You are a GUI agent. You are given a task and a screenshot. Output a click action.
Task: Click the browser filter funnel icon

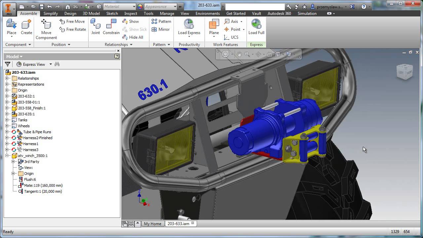coord(8,64)
